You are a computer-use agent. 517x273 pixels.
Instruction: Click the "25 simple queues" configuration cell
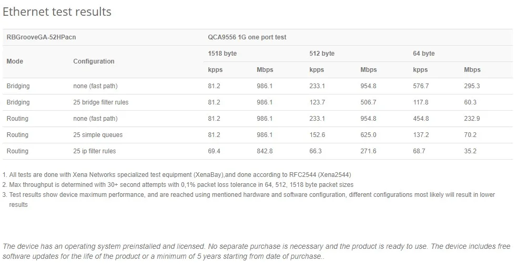[x=98, y=135]
